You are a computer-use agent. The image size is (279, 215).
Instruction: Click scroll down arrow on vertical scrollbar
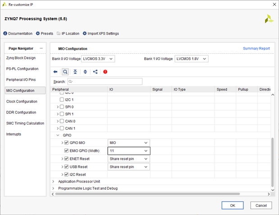(273, 190)
